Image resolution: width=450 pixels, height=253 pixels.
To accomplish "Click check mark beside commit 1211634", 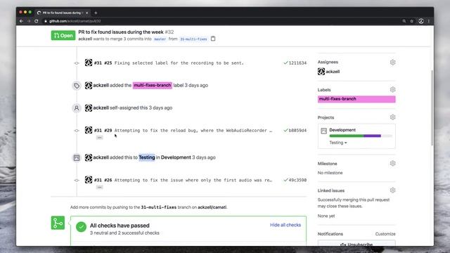I will (285, 63).
